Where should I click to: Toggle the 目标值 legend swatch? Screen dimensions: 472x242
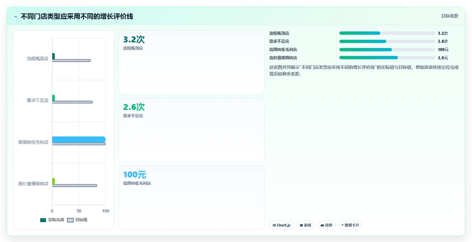click(70, 220)
